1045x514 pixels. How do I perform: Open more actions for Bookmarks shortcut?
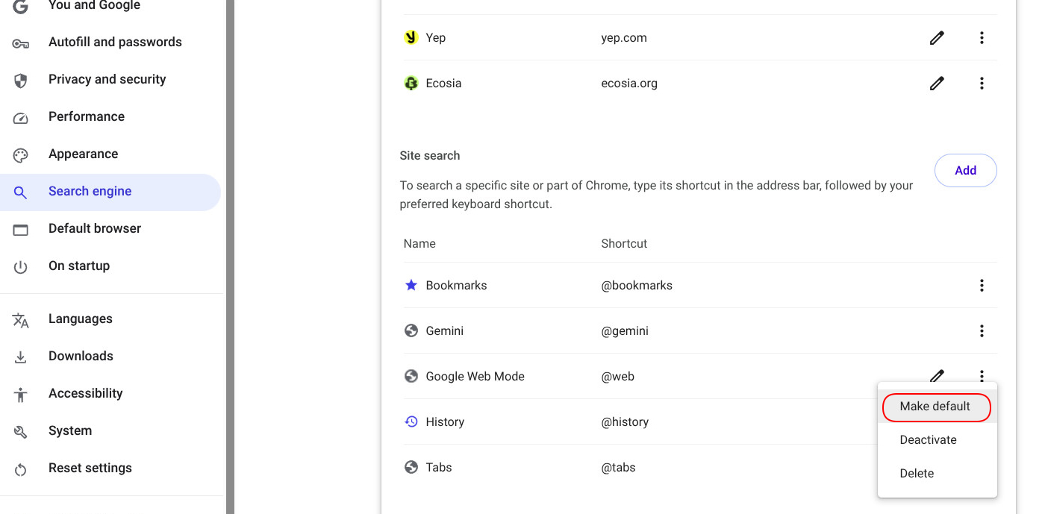coord(982,285)
